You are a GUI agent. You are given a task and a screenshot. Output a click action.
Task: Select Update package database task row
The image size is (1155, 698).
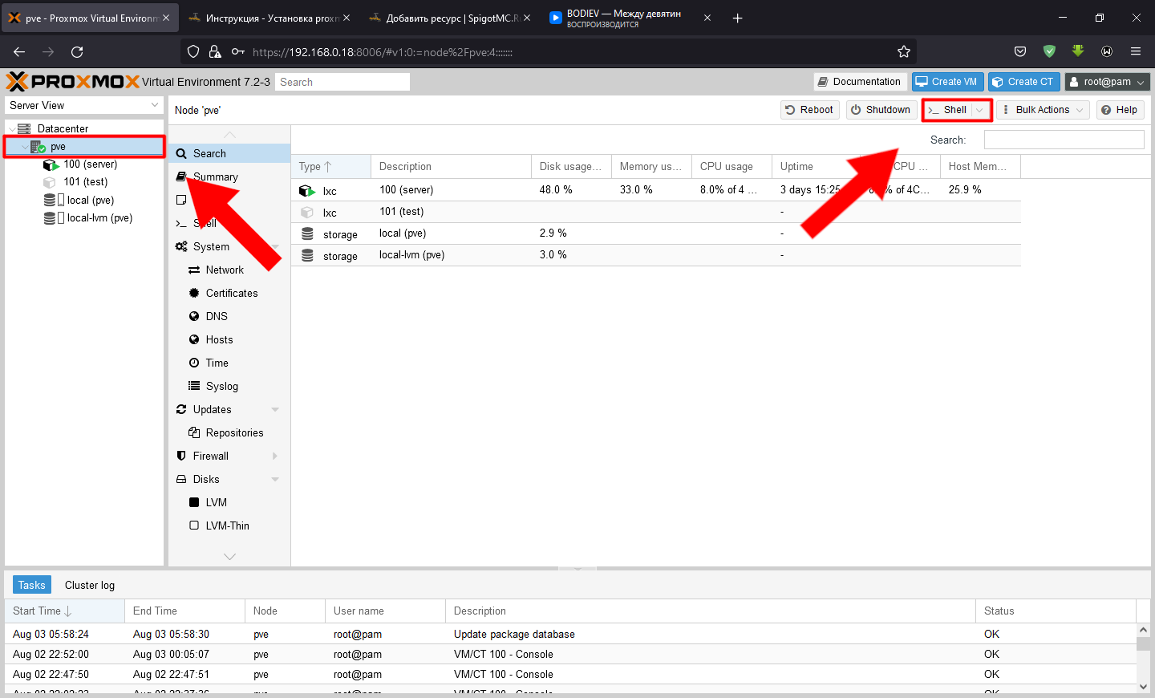[570, 634]
